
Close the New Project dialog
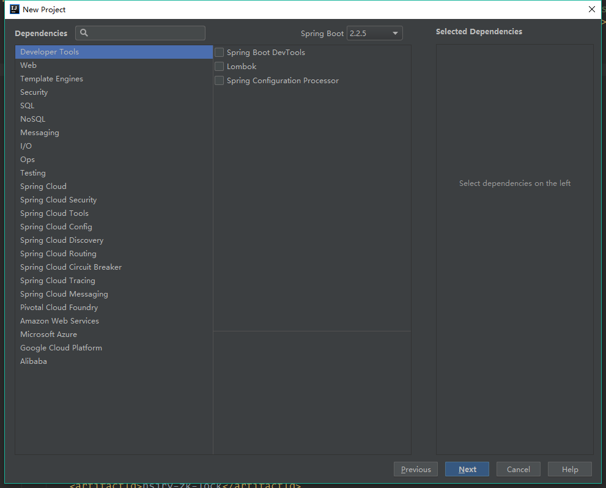pos(592,9)
